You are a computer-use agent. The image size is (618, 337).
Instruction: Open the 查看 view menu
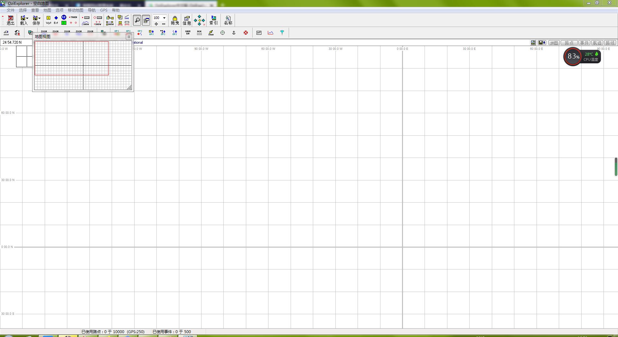35,10
